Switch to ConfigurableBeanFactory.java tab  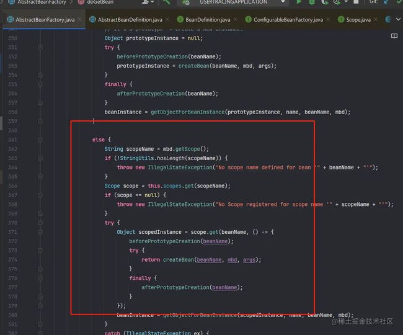pyautogui.click(x=288, y=19)
